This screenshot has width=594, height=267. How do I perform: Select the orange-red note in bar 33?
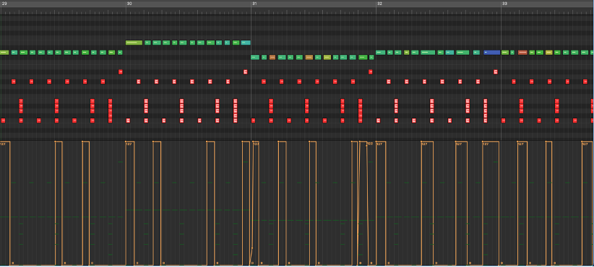pyautogui.click(x=522, y=53)
